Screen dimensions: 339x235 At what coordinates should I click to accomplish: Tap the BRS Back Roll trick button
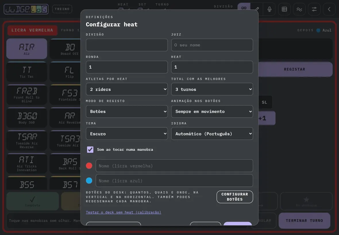[65, 164]
